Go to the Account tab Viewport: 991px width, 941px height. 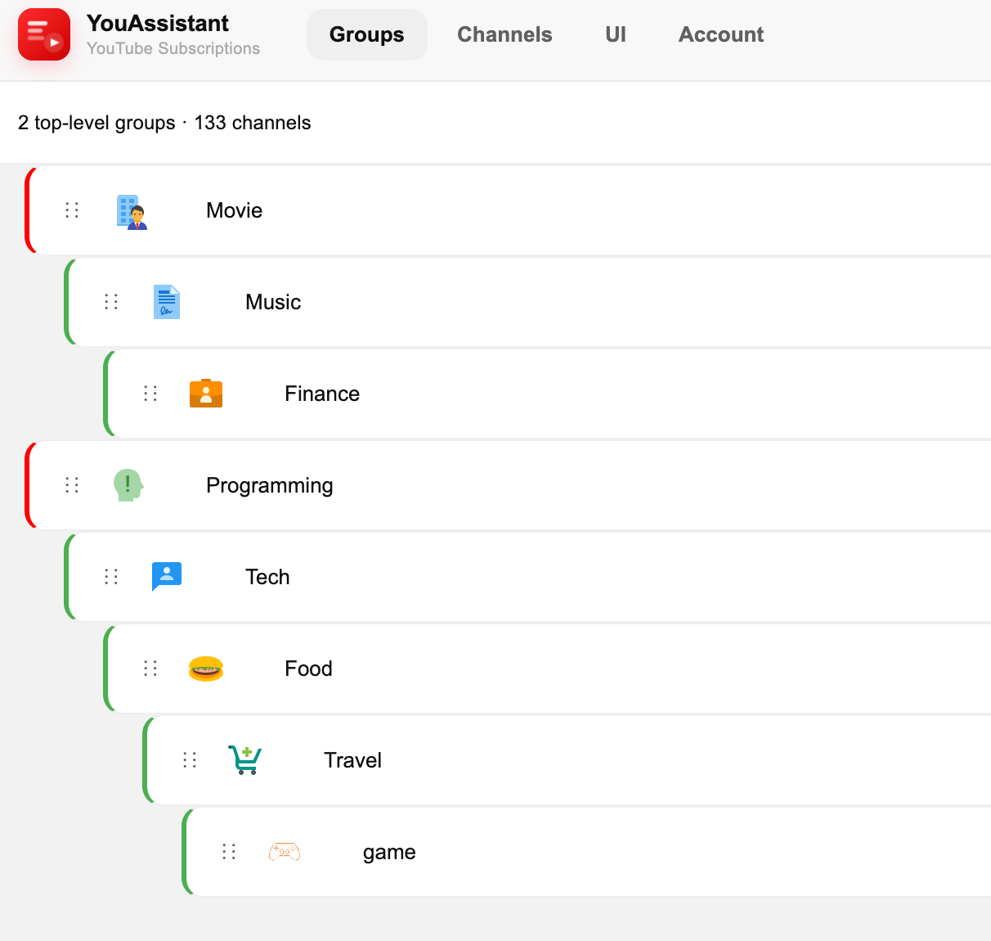click(x=721, y=34)
